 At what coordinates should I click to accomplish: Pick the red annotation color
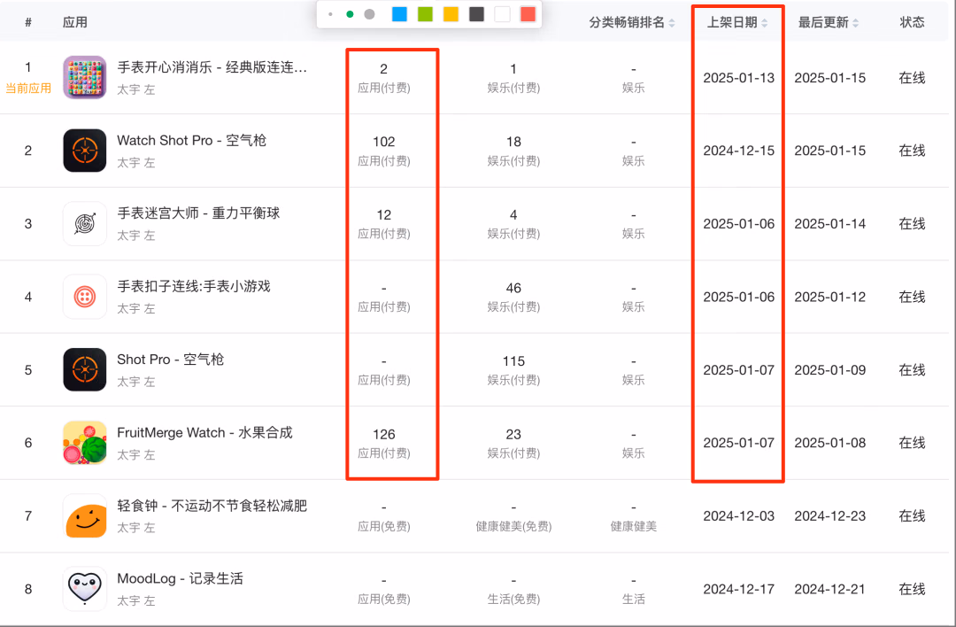[x=528, y=14]
